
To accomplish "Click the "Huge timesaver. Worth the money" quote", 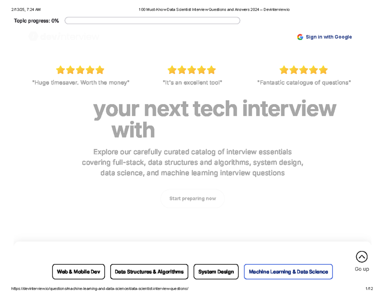I will (x=81, y=82).
